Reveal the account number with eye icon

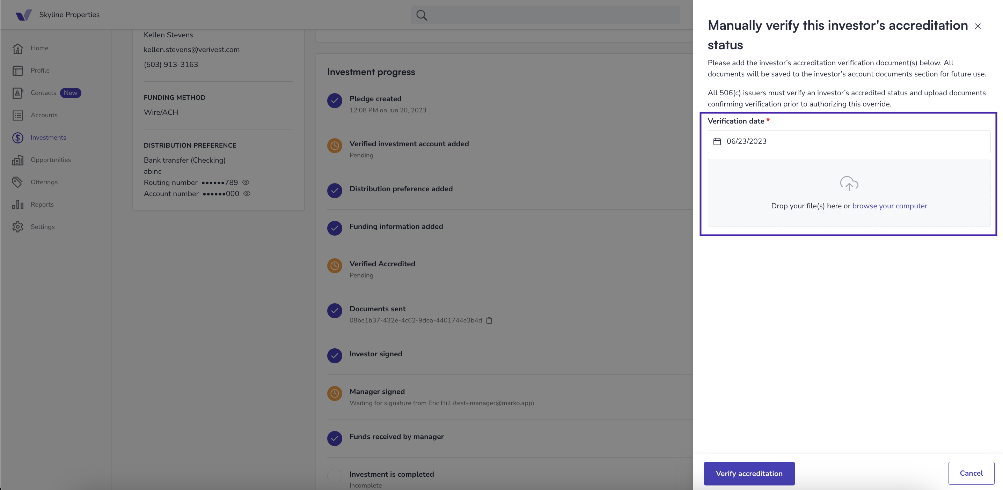click(x=247, y=193)
